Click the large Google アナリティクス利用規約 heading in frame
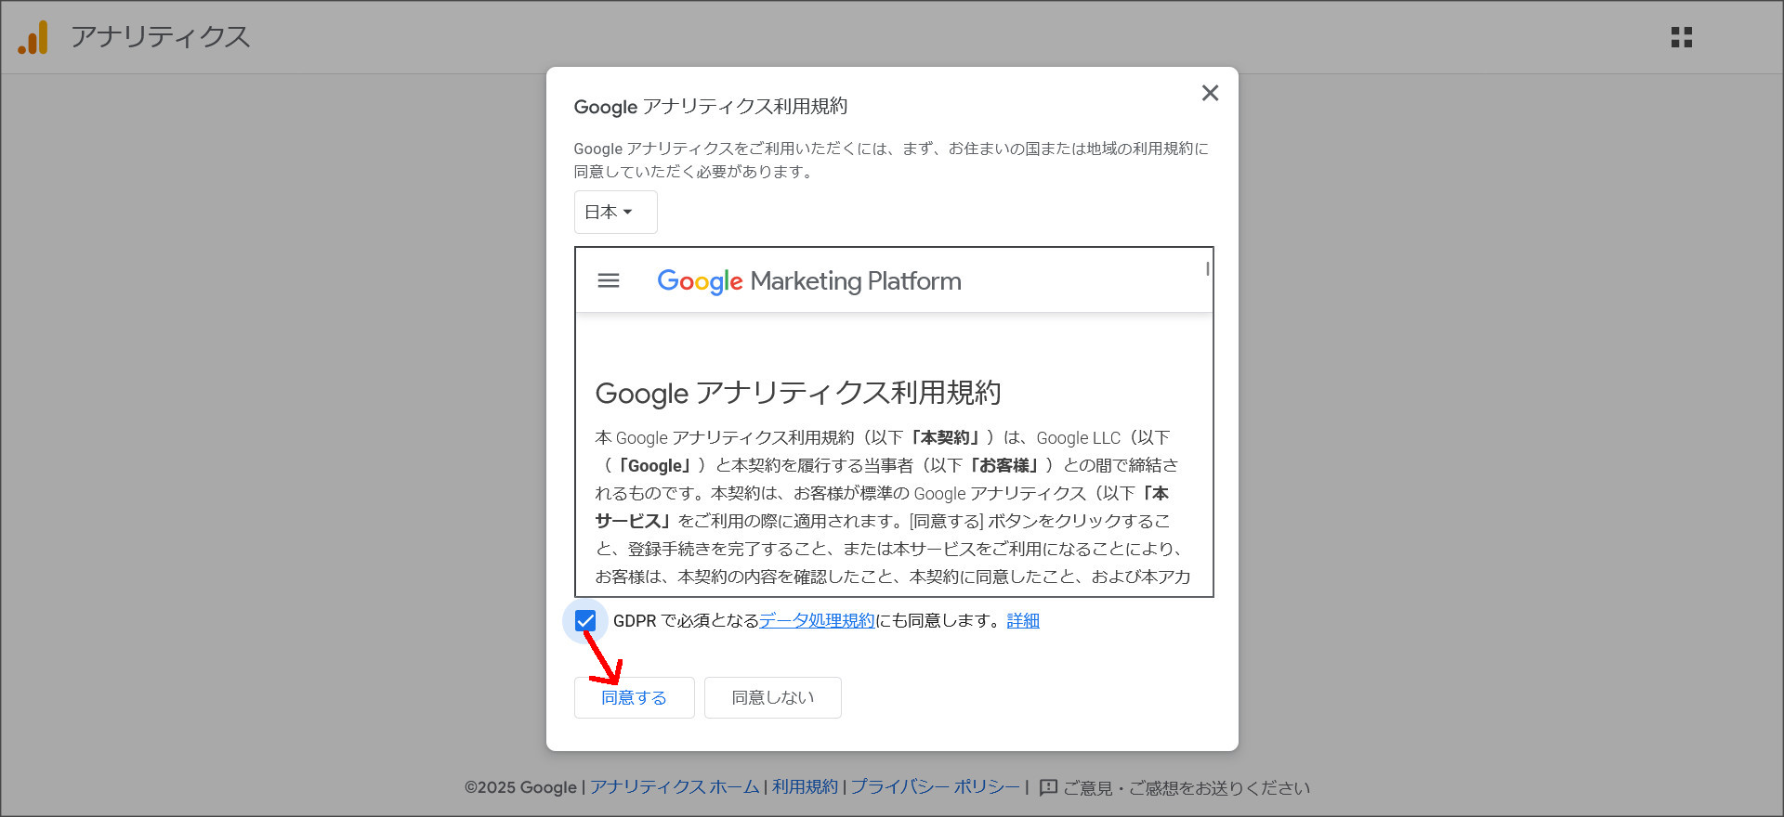Screen dimensions: 1784x817 798,393
